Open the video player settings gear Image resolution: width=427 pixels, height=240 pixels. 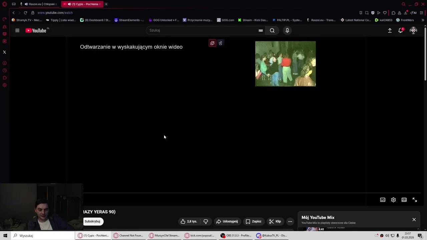click(x=393, y=200)
